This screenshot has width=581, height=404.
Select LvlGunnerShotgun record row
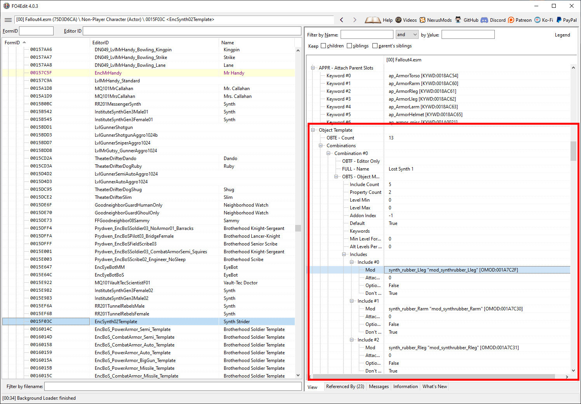point(149,127)
